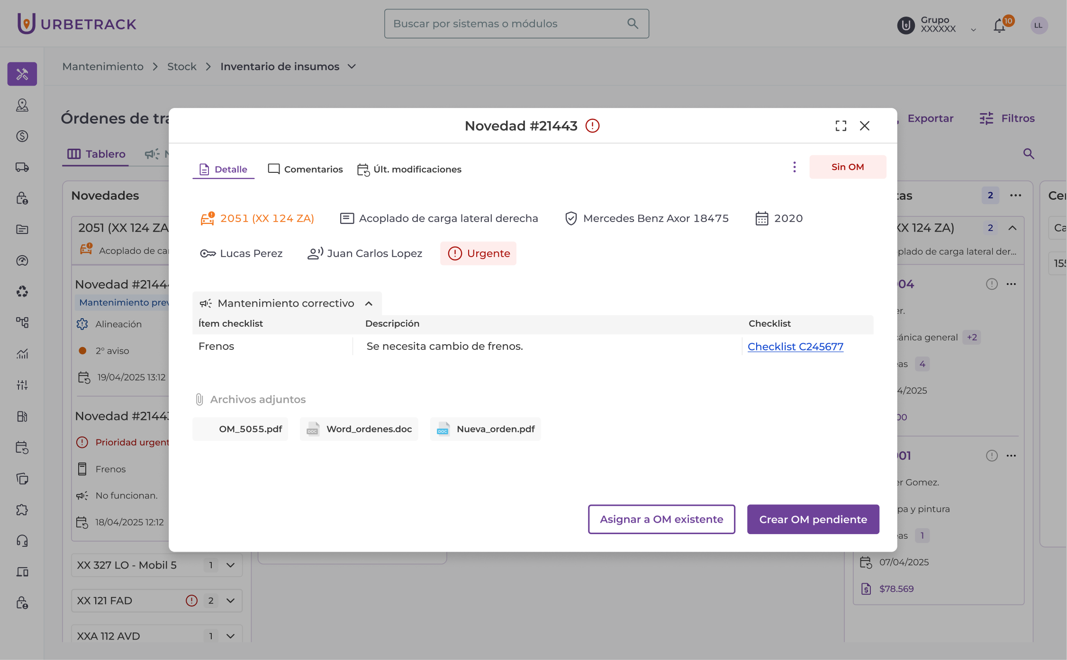This screenshot has height=660, width=1067.
Task: Click the dollar sign sidebar icon
Action: (x=22, y=136)
